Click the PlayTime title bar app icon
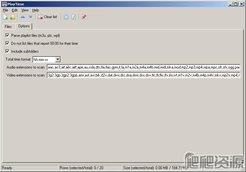Viewport: 246px width, 172px height. [4, 4]
